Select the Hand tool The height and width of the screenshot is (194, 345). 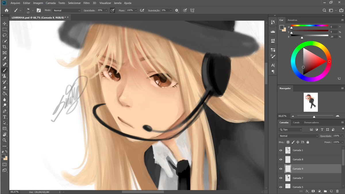click(5, 135)
